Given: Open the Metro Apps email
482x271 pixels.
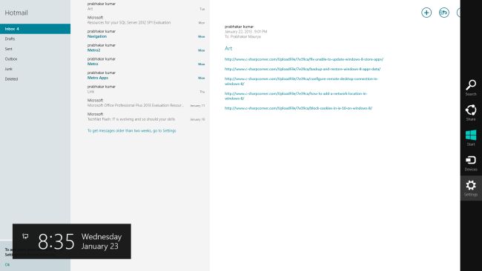Looking at the screenshot, I should [146, 76].
